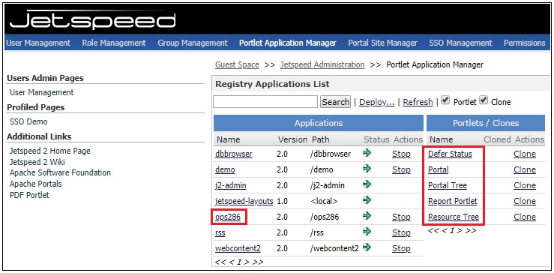This screenshot has height=273, width=554.
Task: Open the Report Portlet link
Action: coord(453,201)
